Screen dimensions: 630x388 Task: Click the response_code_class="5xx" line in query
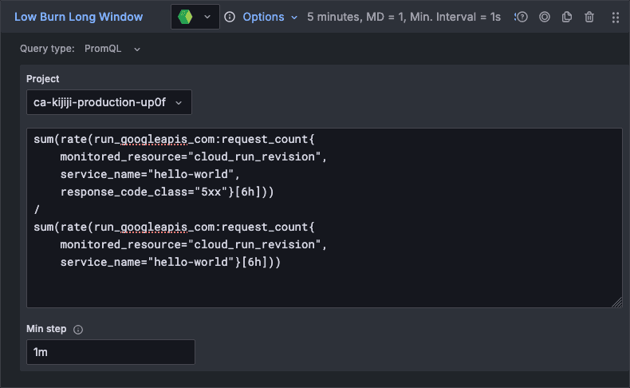click(167, 192)
